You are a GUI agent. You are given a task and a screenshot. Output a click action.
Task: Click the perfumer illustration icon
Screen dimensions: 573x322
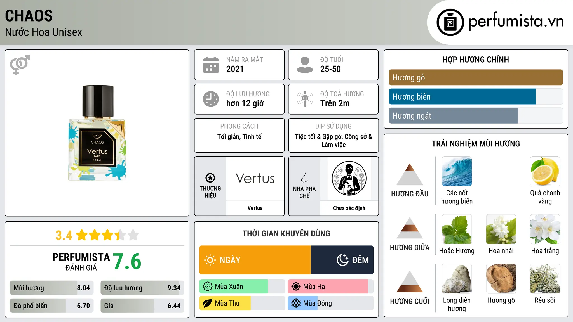349,178
